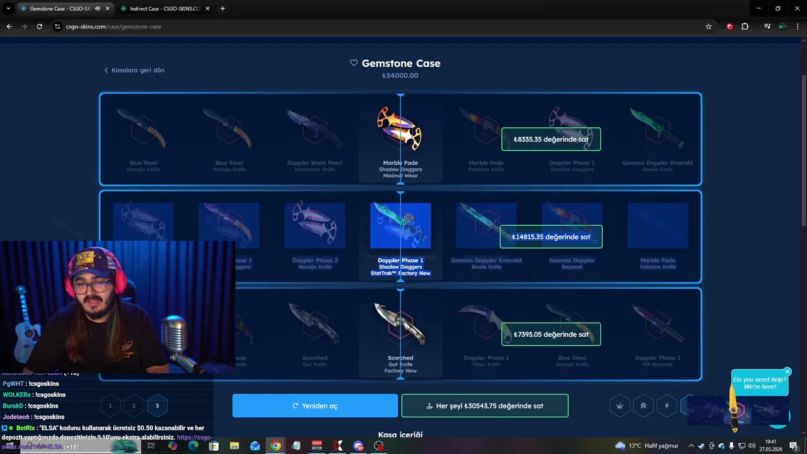Sell Marble Fade Shadow Daggers for ₺8335.35
Viewport: 807px width, 454px height.
point(551,139)
